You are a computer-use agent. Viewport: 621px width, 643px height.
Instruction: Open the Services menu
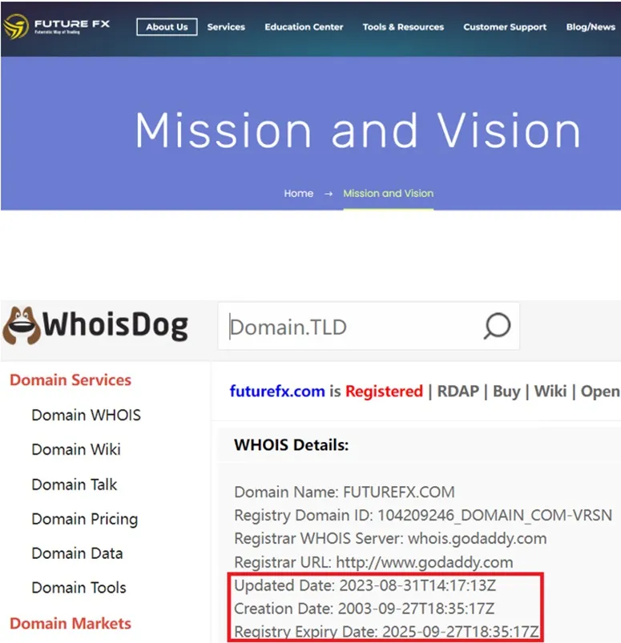tap(226, 27)
